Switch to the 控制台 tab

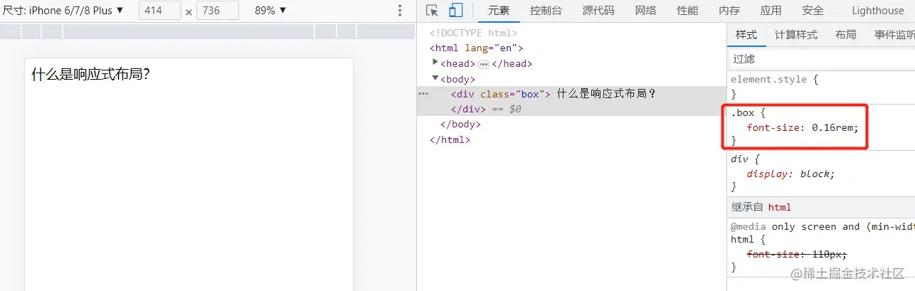click(x=546, y=11)
